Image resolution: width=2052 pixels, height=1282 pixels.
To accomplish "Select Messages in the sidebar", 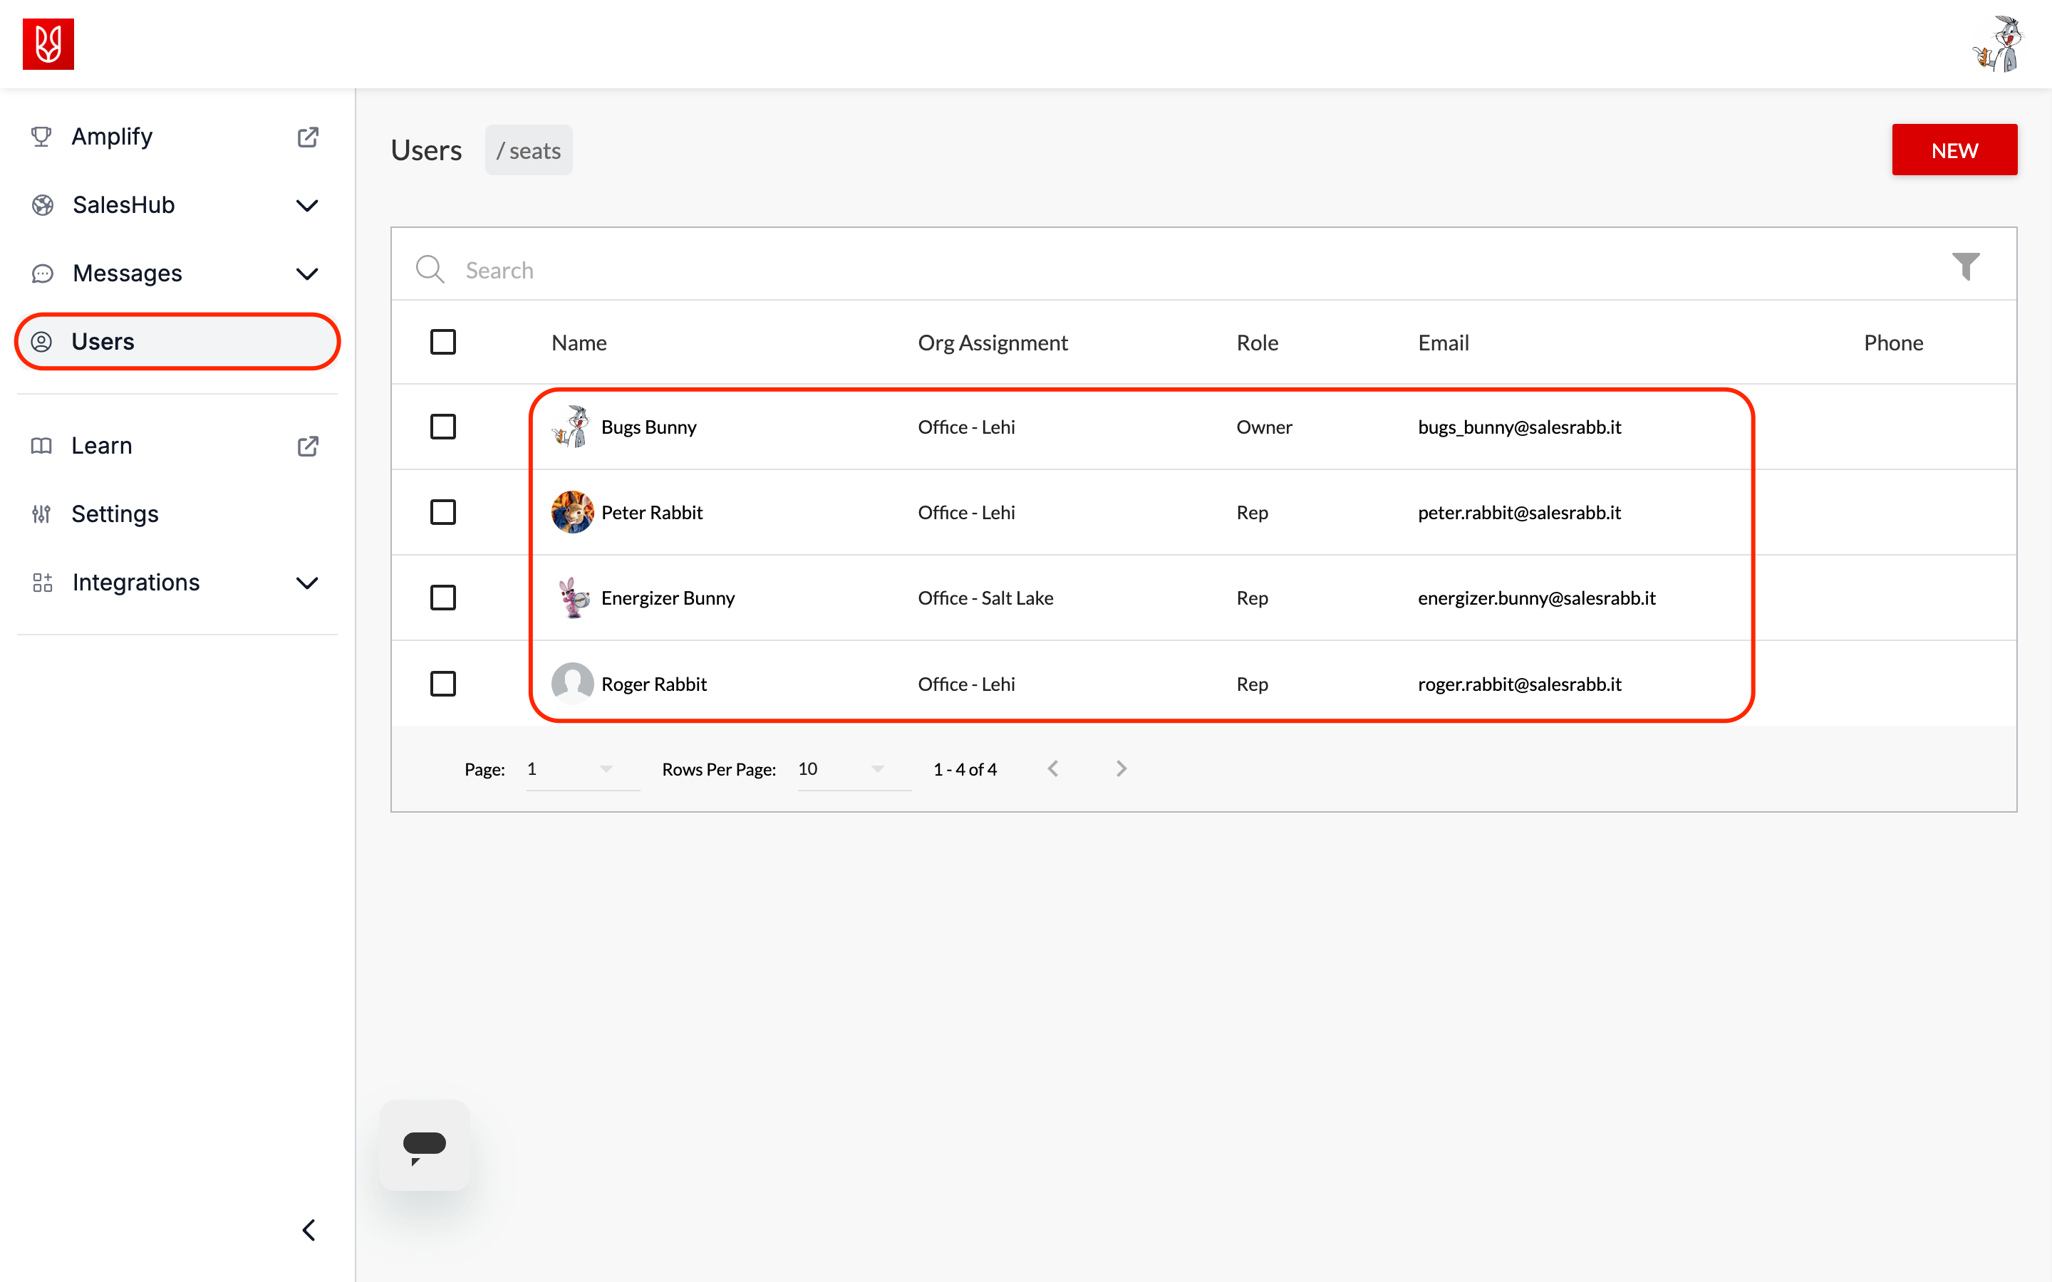I will [128, 273].
